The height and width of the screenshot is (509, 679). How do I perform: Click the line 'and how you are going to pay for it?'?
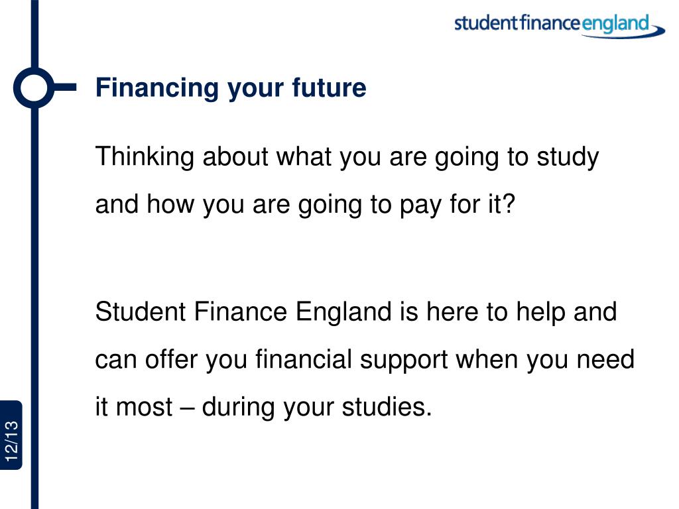(x=305, y=205)
